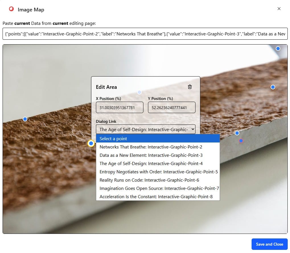
Task: Click the map point above the red-outlined one
Action: coord(237,133)
